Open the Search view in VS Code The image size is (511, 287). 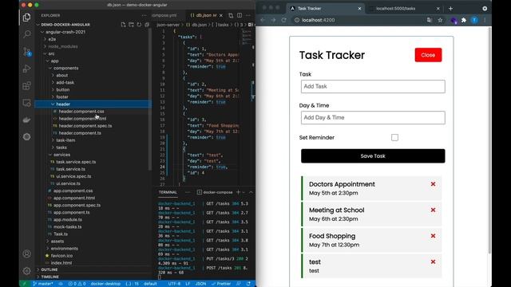pyautogui.click(x=26, y=33)
